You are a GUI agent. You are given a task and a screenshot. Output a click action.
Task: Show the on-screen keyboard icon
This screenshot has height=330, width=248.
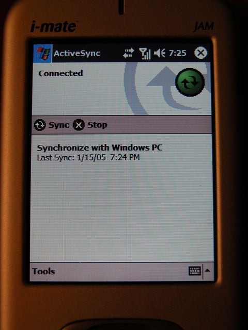tap(194, 271)
